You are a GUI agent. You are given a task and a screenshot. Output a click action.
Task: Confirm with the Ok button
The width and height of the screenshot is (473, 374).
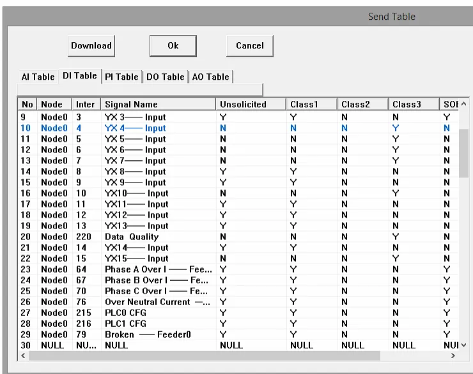[173, 46]
